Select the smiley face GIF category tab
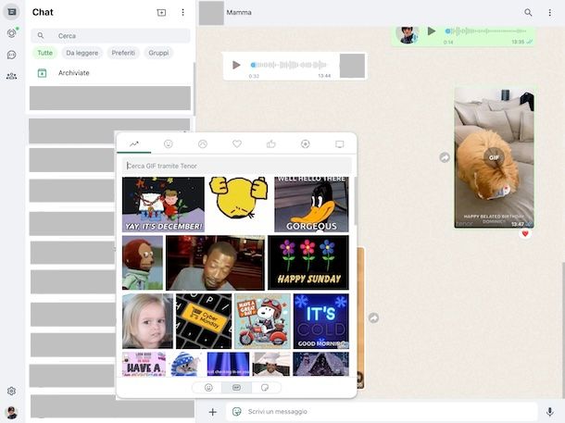Screen dimensions: 565x423 click(x=169, y=144)
